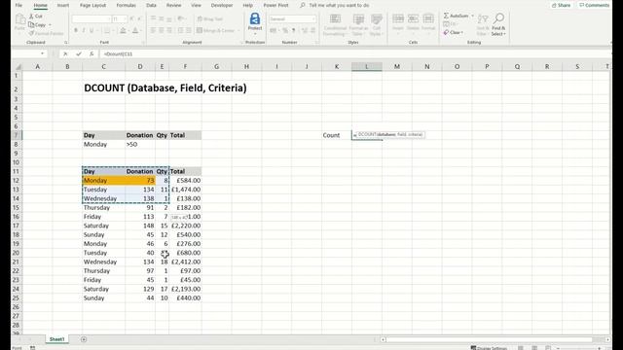The width and height of the screenshot is (623, 350).
Task: Click the horizontal scrollbar track
Action: tap(495, 339)
